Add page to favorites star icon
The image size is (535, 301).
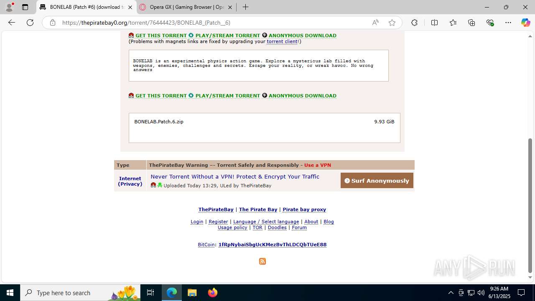(x=392, y=23)
